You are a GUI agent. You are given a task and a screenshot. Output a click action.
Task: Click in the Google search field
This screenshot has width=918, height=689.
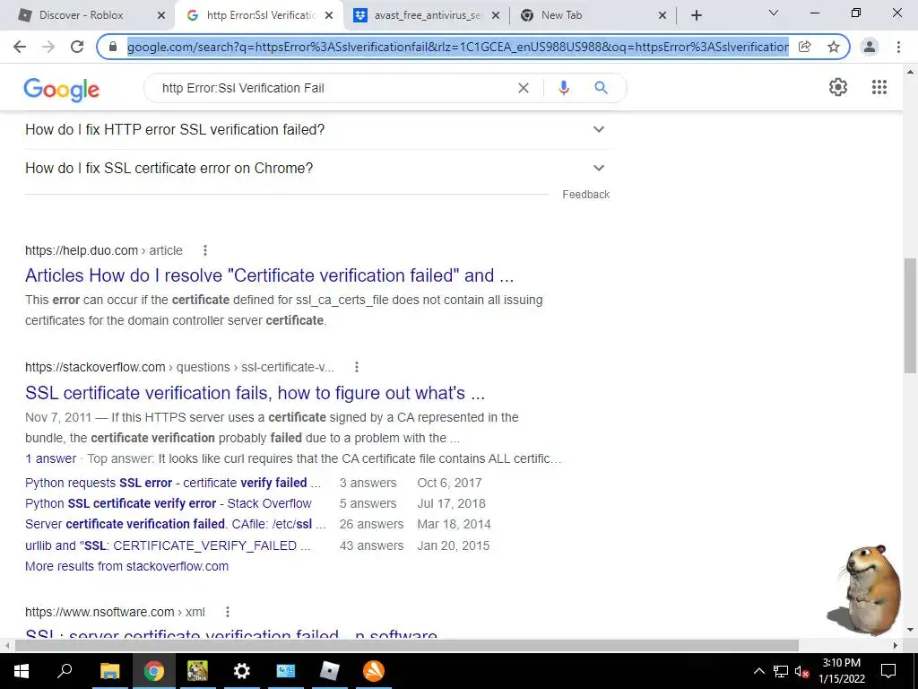333,88
